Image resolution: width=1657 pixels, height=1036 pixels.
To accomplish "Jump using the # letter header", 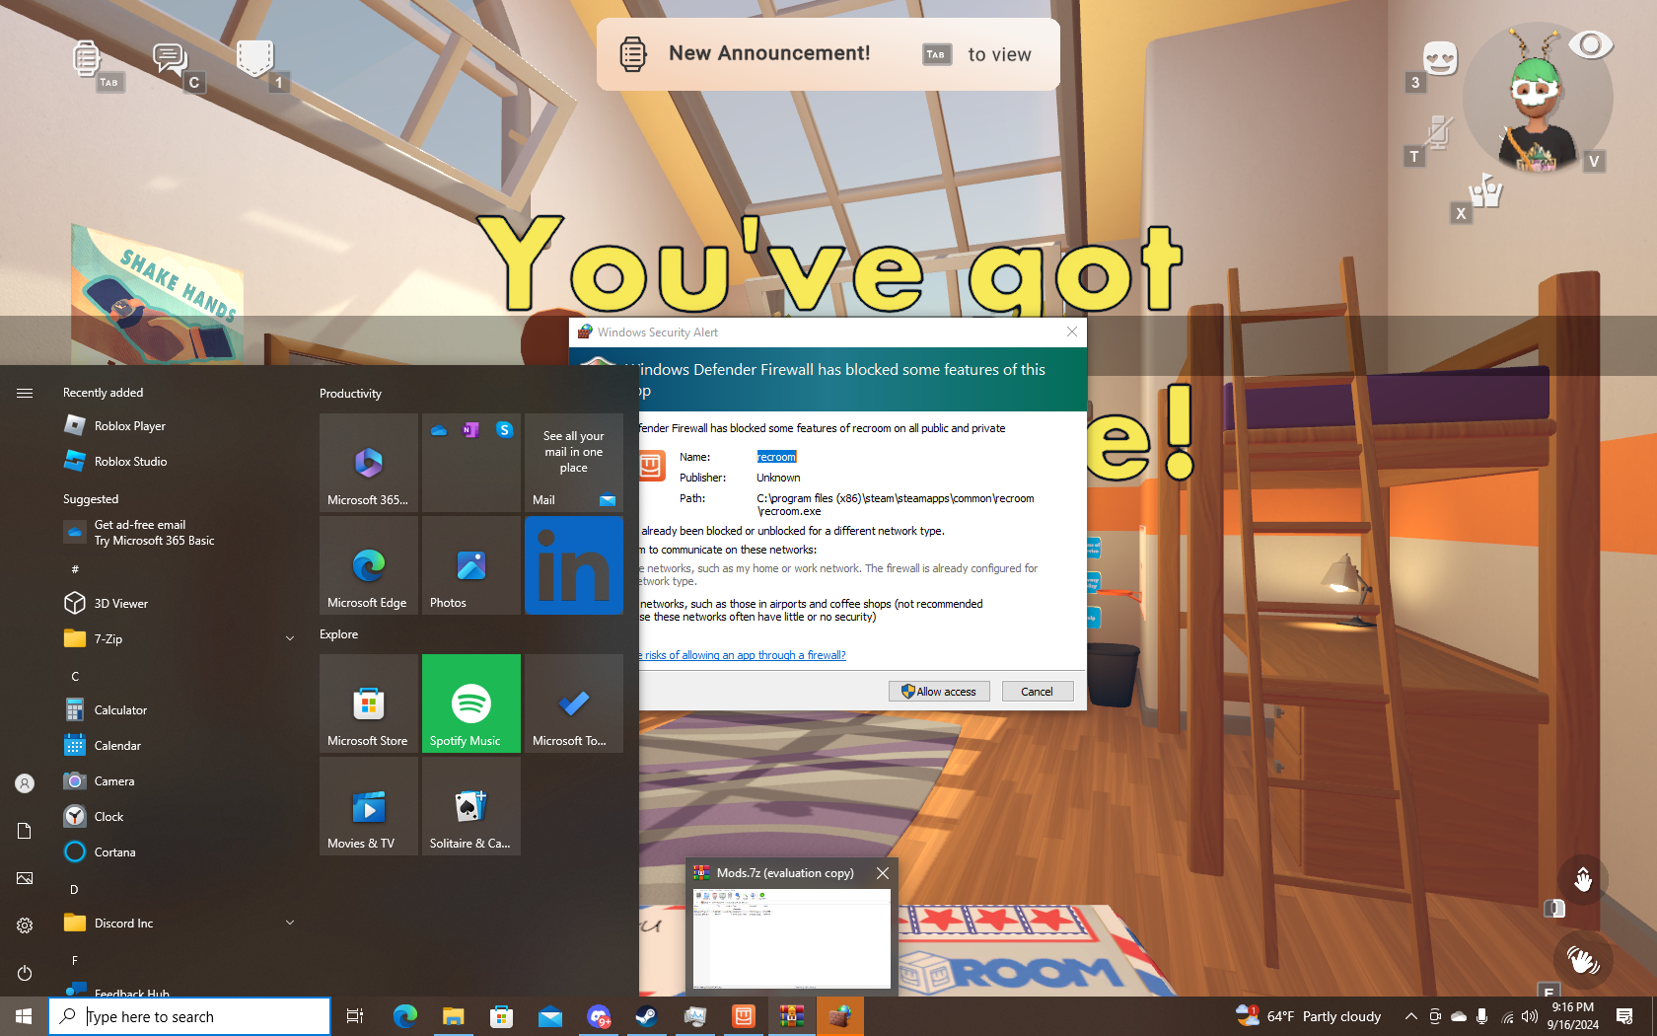I will point(75,569).
